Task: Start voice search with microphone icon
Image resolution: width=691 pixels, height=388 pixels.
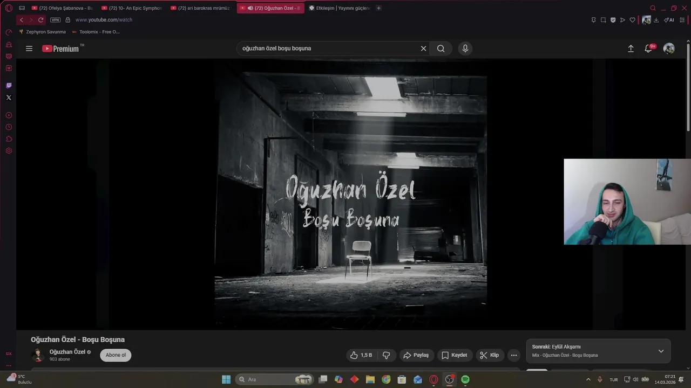Action: 465,48
